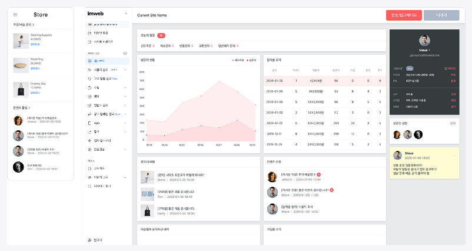Click the gray exit button in header
This screenshot has width=472, height=251.
click(441, 15)
